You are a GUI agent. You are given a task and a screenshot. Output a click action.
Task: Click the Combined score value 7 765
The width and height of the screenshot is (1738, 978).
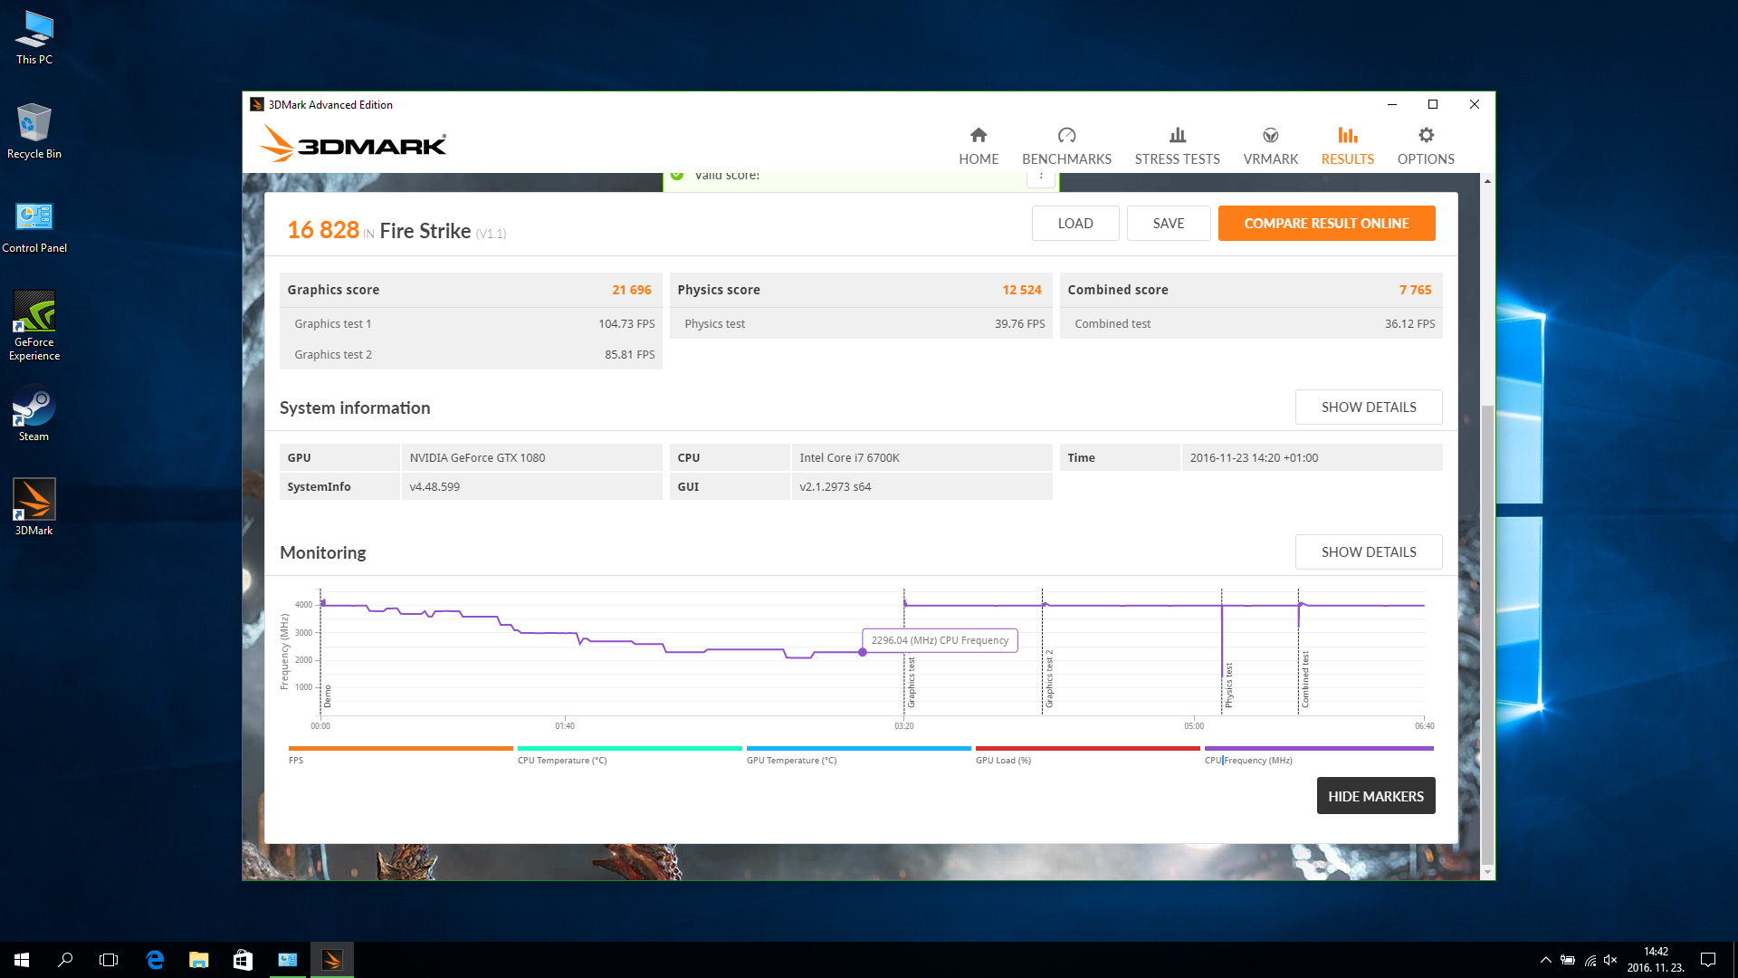pos(1415,290)
